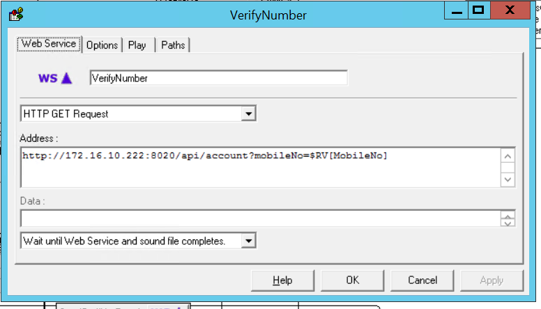This screenshot has width=541, height=309.
Task: Minimize the VerifyNumber dialog window
Action: [x=457, y=10]
